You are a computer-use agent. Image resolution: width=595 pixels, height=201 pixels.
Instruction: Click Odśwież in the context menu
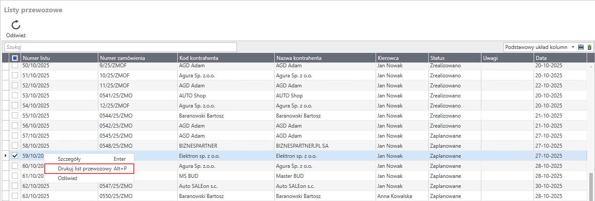click(x=68, y=178)
